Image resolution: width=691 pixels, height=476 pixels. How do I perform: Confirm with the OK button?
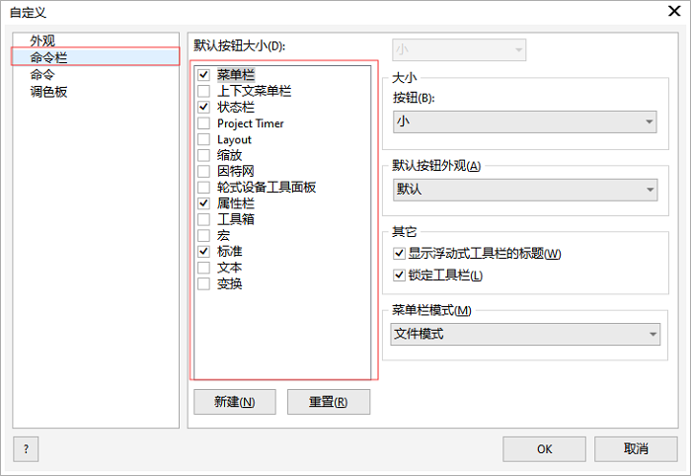[x=544, y=448]
